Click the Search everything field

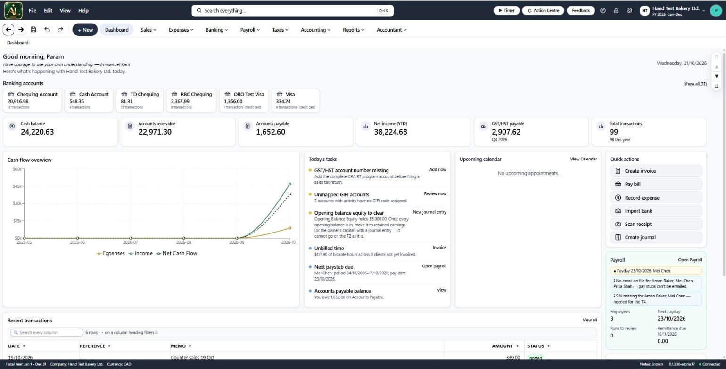[x=292, y=10]
